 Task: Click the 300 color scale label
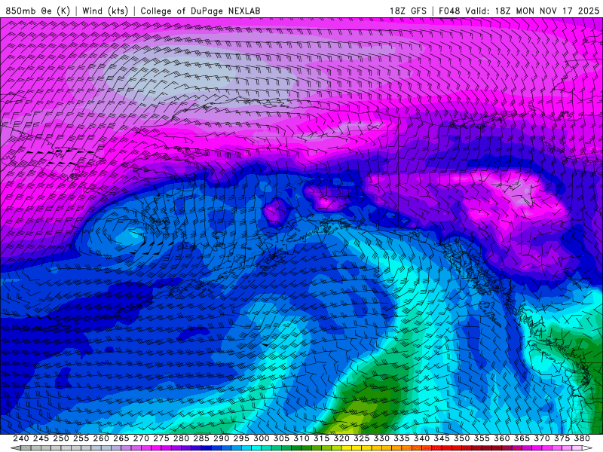(261, 438)
